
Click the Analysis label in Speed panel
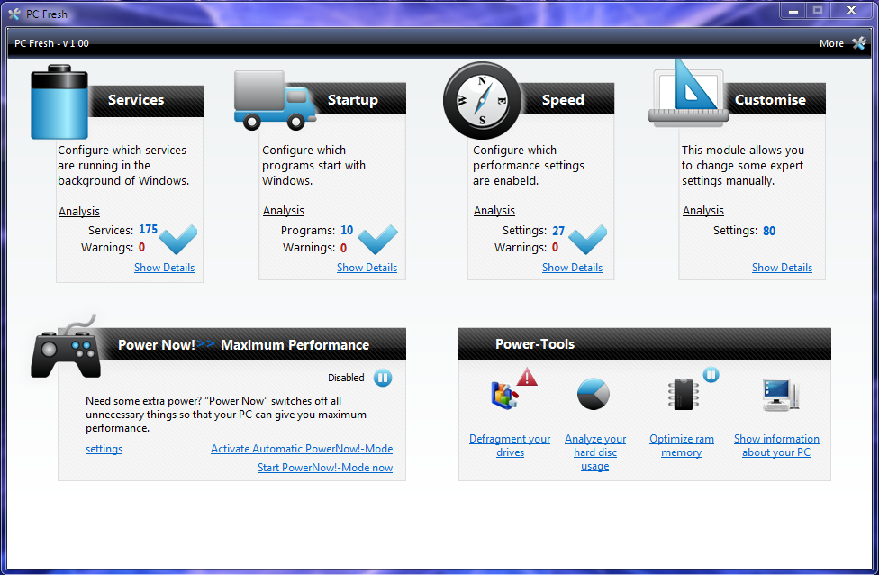click(x=494, y=210)
